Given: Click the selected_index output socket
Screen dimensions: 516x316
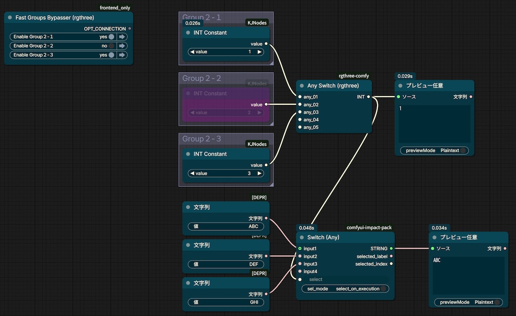Looking at the screenshot, I should coord(391,264).
